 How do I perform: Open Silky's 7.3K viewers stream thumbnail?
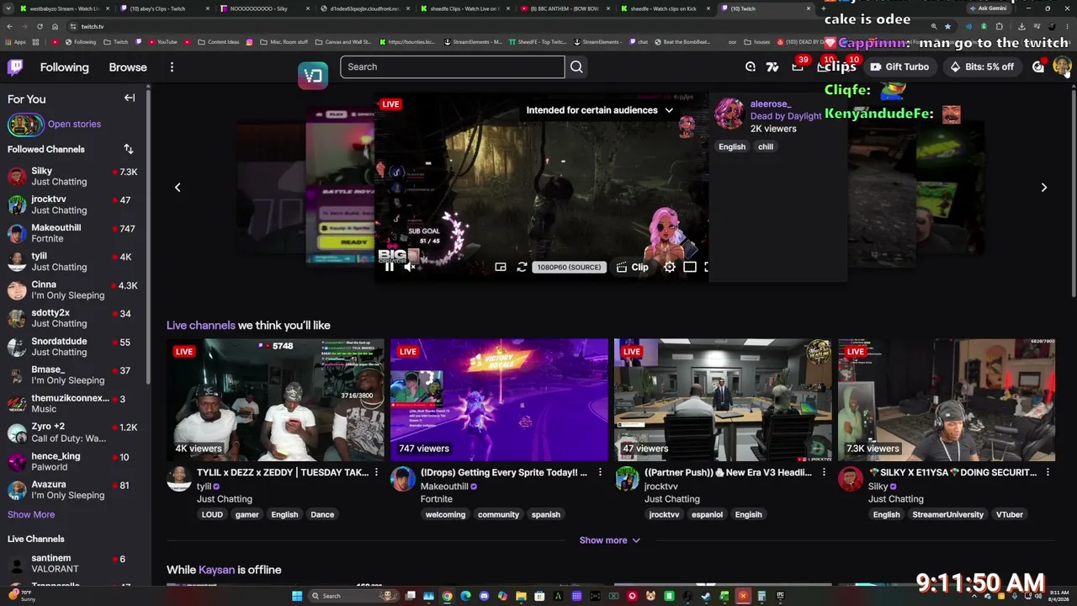[x=947, y=400]
